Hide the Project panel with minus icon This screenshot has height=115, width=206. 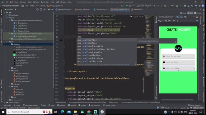[52, 10]
